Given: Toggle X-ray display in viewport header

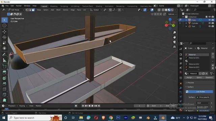Looking at the screenshot, I should 159,10.
